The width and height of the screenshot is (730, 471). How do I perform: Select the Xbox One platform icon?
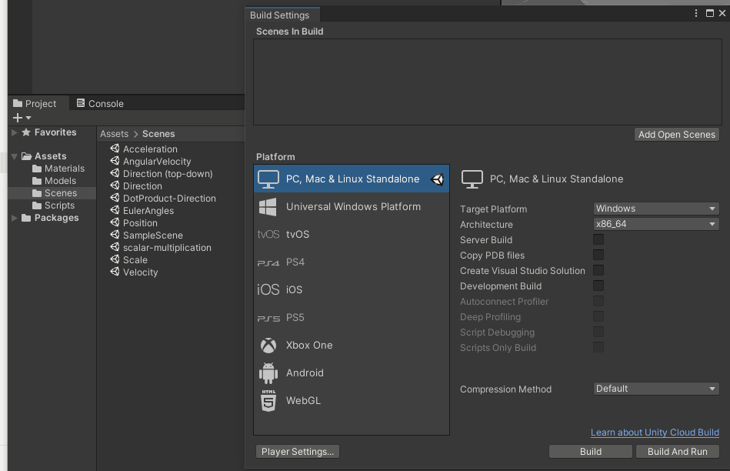coord(268,346)
